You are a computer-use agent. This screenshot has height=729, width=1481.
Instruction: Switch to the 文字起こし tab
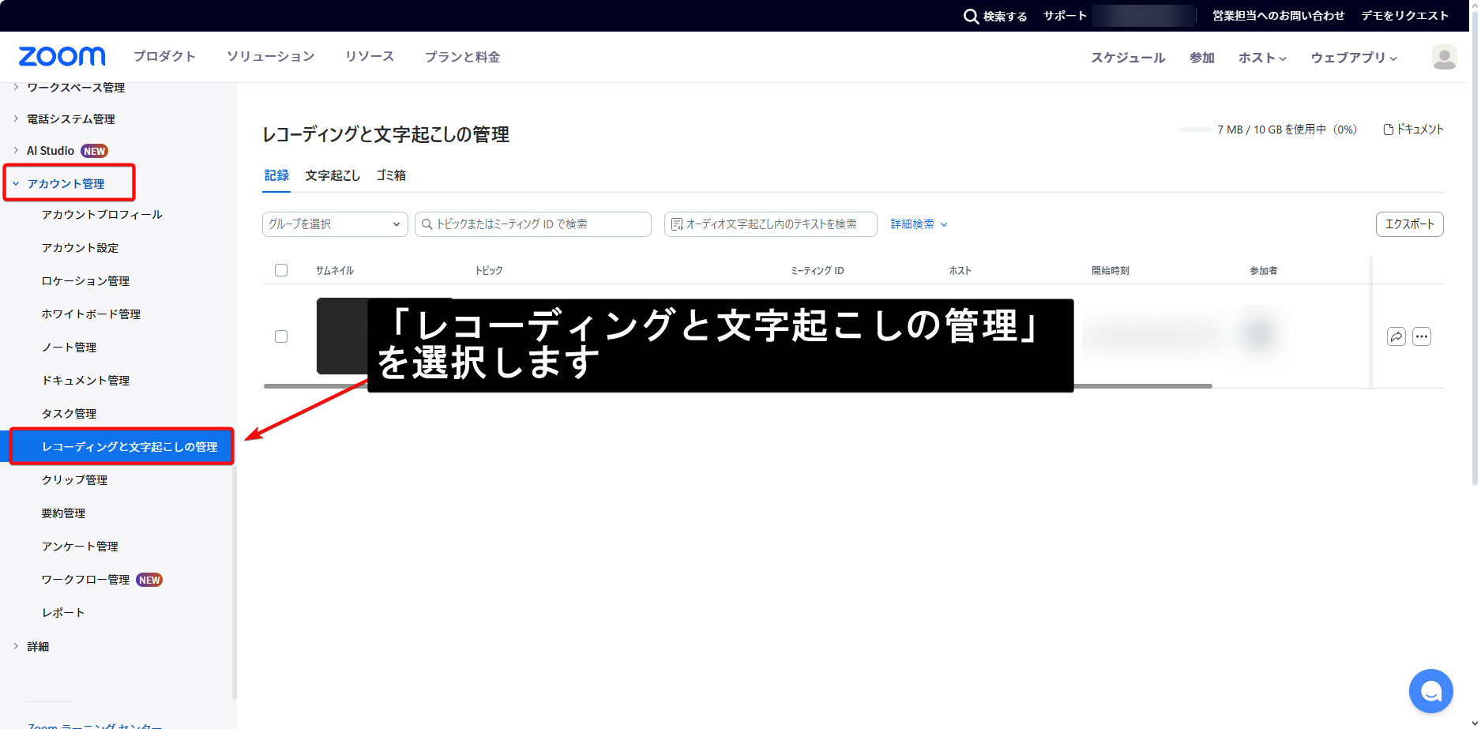pyautogui.click(x=333, y=175)
